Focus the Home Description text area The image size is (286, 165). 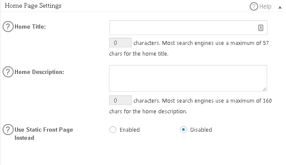(x=188, y=78)
